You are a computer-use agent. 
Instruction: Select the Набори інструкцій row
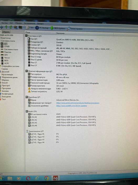click(x=70, y=48)
